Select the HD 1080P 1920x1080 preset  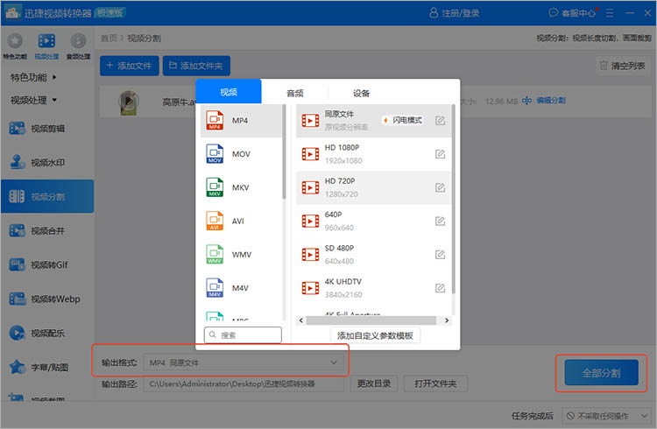coord(373,154)
